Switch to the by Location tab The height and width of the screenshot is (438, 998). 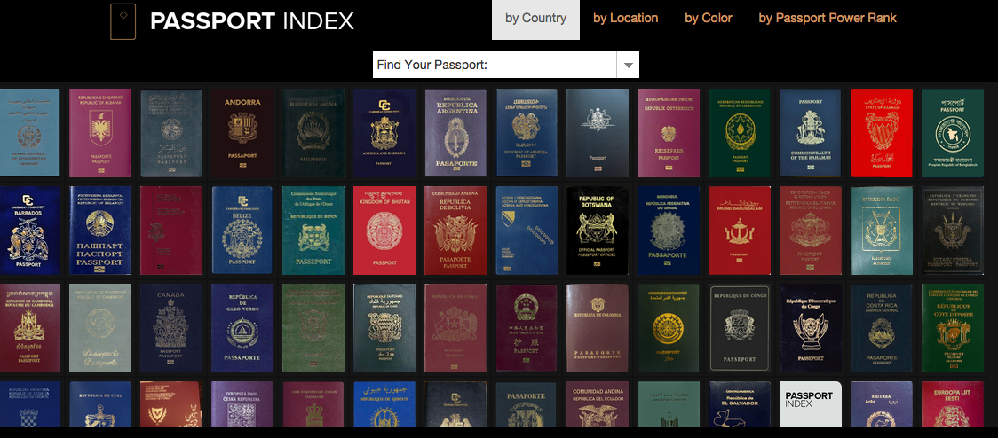tap(625, 19)
